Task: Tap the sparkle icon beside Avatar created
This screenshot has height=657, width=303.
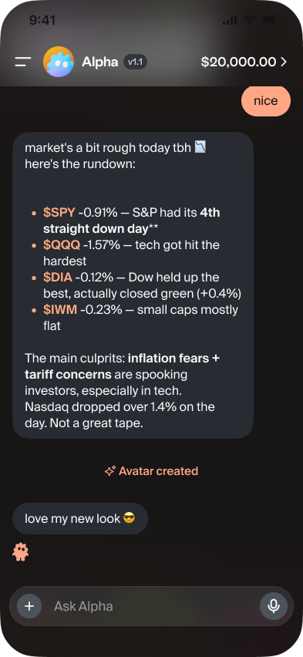Action: (109, 471)
